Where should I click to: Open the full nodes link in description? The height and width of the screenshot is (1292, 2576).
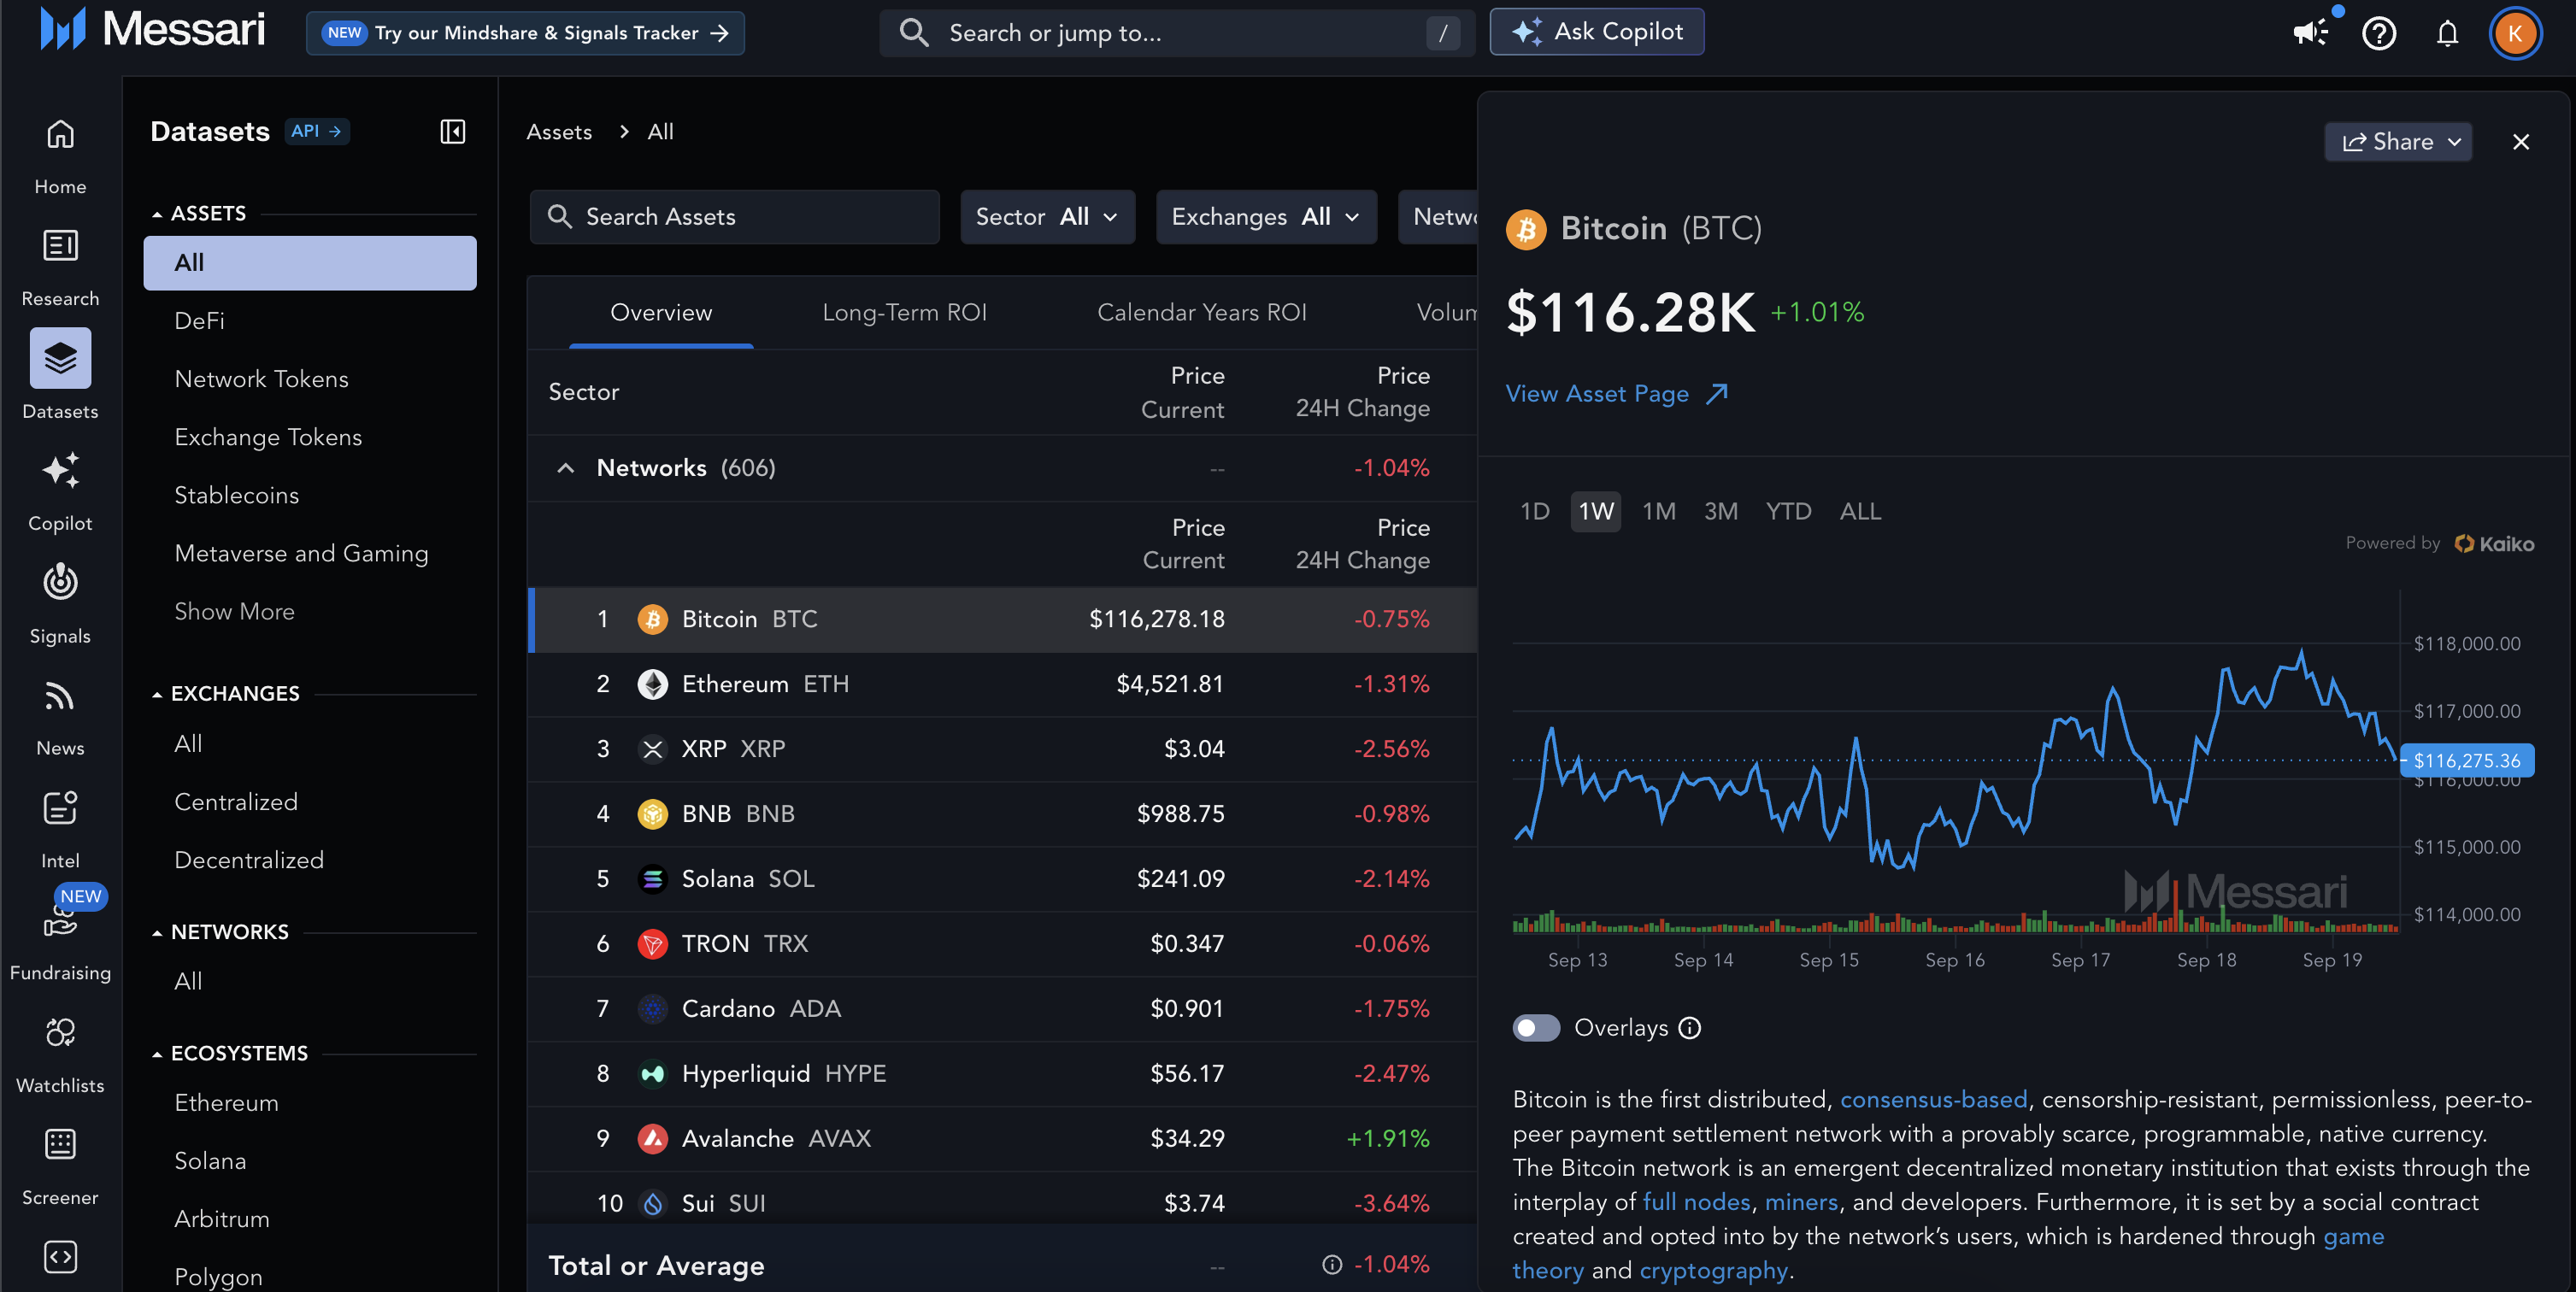1696,1202
